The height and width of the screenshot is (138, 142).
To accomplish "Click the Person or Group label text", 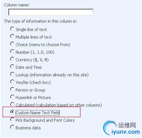I will click(30, 90).
